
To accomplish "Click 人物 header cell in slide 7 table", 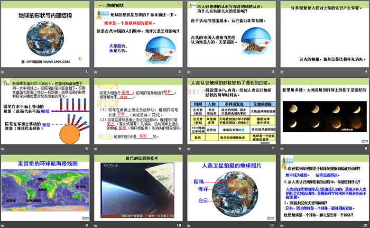I will click(x=211, y=104).
